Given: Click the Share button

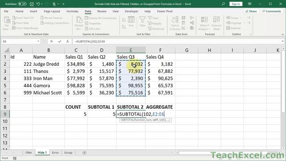Looking at the screenshot, I should 251,11.
